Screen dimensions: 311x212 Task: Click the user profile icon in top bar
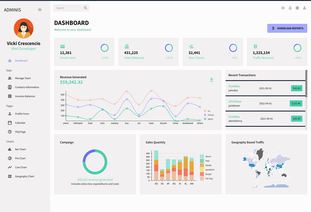coord(305,8)
